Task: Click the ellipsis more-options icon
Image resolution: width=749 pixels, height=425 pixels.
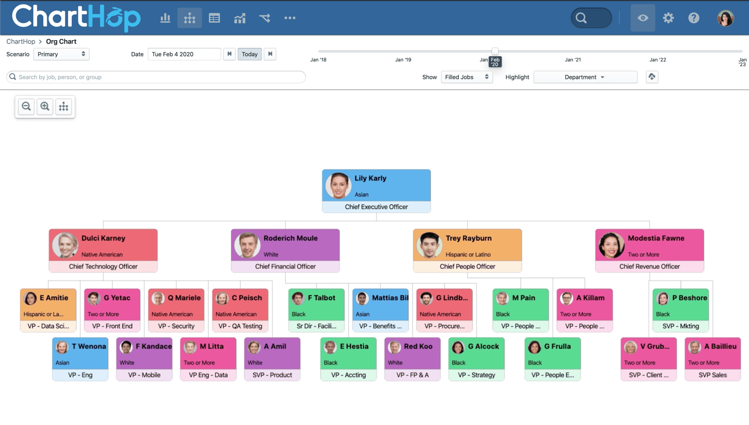Action: click(x=290, y=18)
